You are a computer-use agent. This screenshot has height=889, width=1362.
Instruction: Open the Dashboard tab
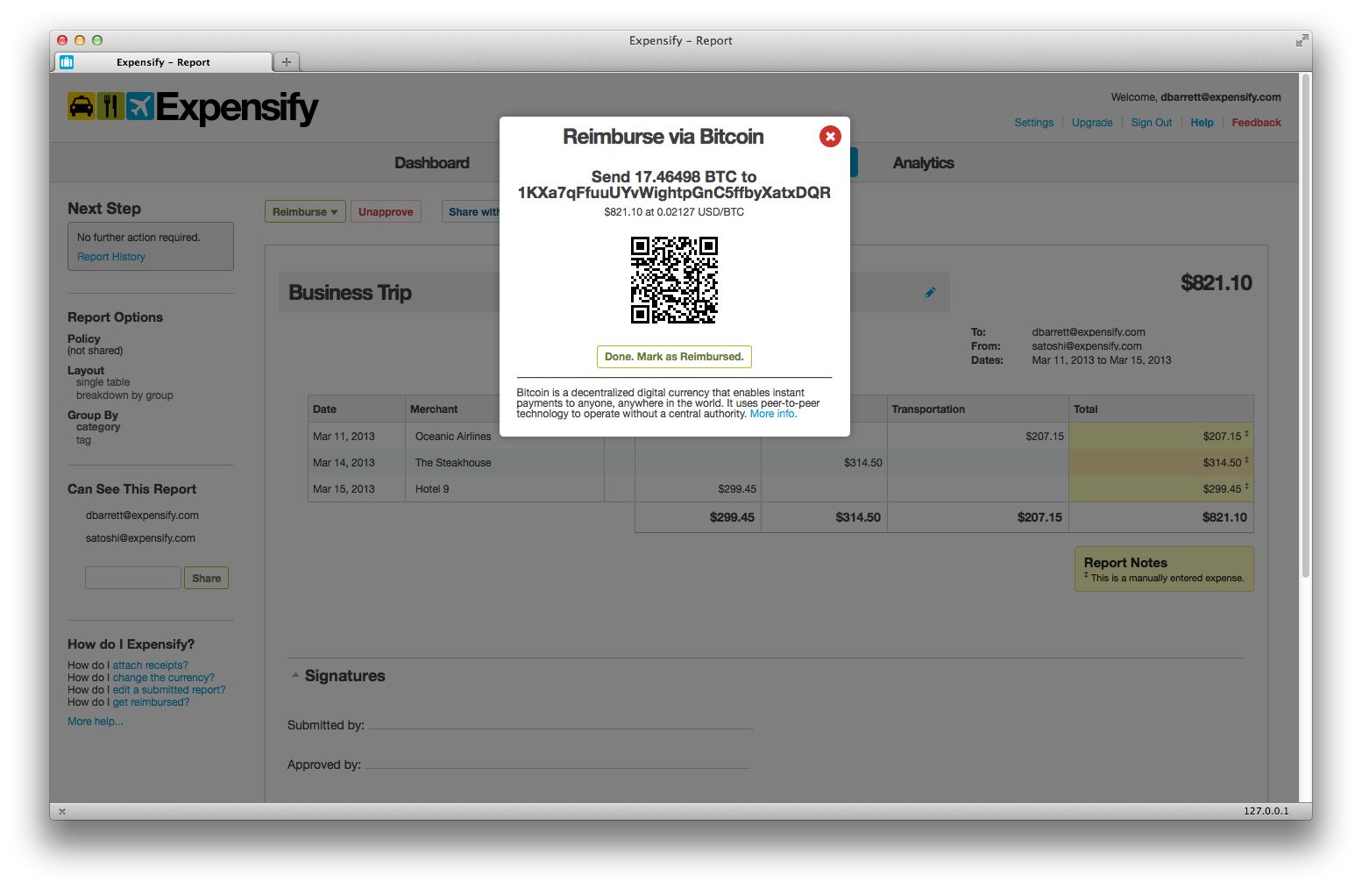(432, 163)
